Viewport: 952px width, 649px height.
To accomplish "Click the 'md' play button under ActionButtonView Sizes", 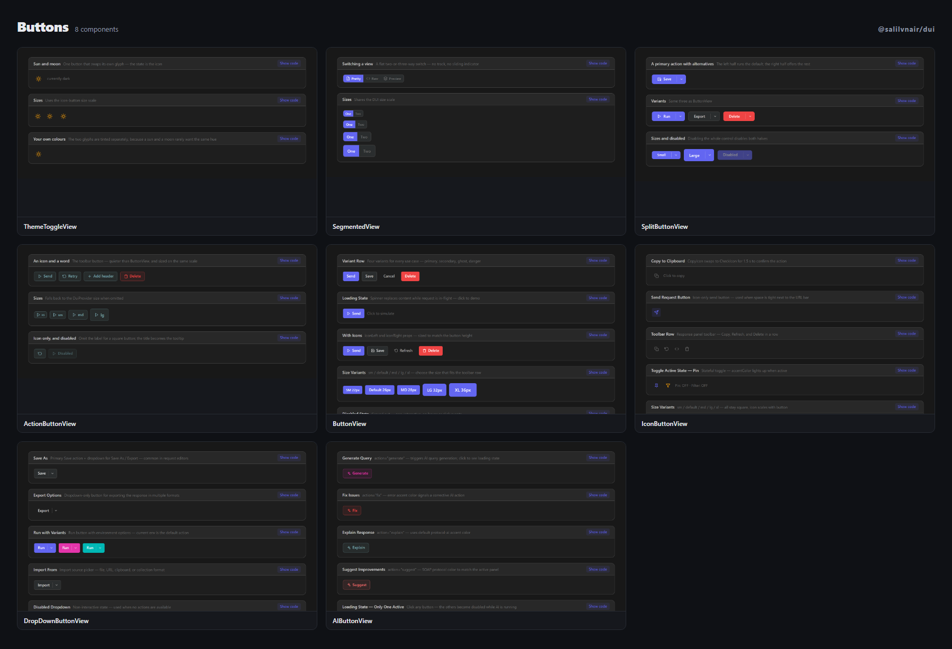I will click(78, 315).
